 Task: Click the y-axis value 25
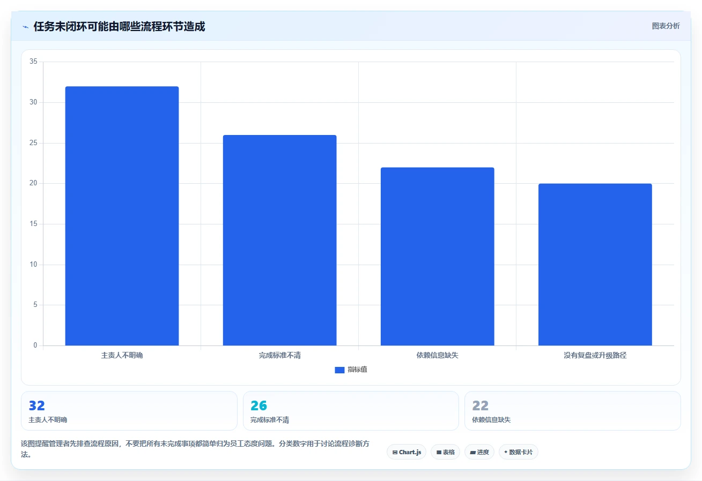pos(33,143)
